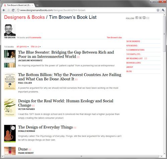The image size is (167, 159).
Task: Click author name Victor Papanek
Action: (x=26, y=109)
